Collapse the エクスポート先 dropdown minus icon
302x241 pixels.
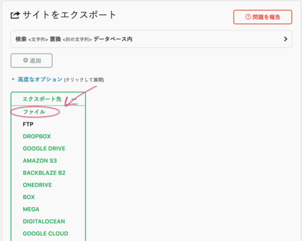(74, 99)
